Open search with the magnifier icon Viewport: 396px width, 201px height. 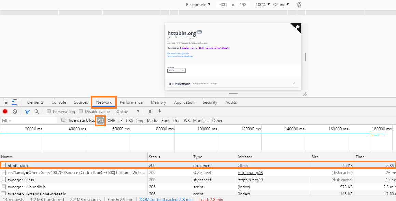tap(37, 111)
